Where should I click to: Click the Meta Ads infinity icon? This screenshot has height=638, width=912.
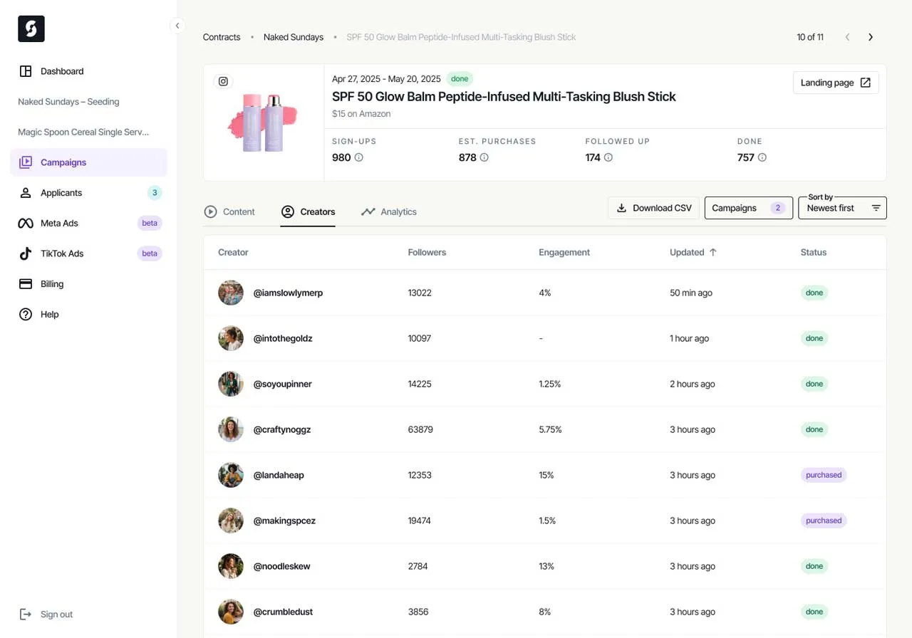(x=26, y=223)
